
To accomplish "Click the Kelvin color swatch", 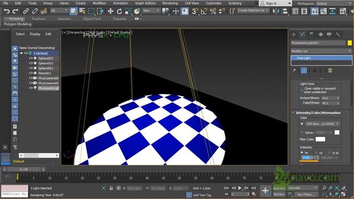I will pyautogui.click(x=337, y=133).
